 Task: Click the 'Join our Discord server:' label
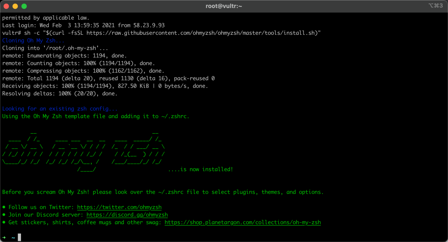[46, 215]
